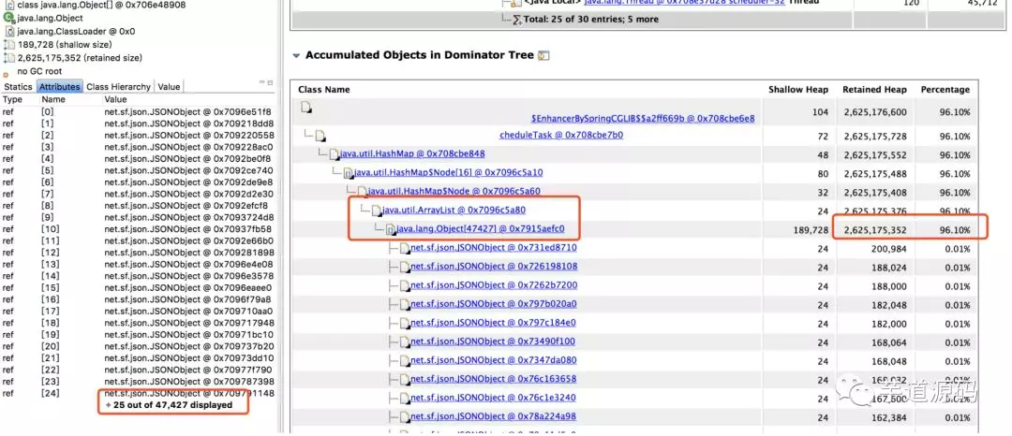The image size is (1012, 436).
Task: Click the object icon of the cheduleTask row
Action: (x=320, y=136)
